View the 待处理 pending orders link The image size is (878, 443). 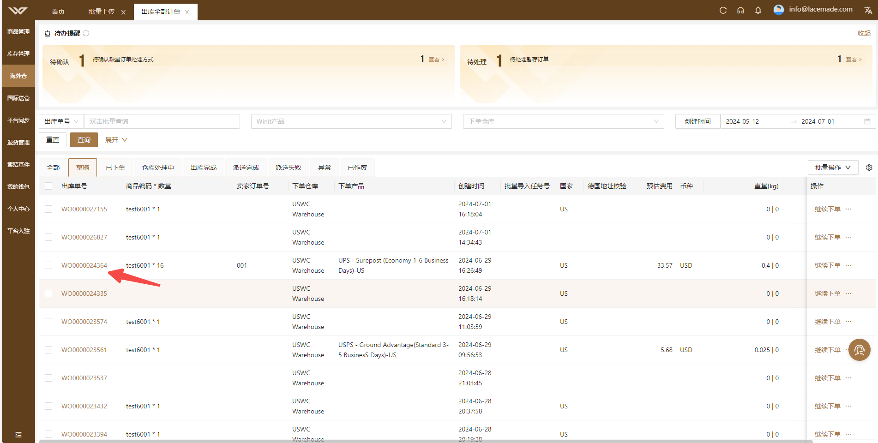(x=854, y=60)
